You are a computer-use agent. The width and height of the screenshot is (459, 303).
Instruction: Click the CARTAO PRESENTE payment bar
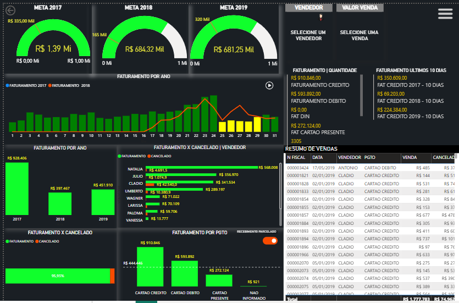click(x=219, y=280)
